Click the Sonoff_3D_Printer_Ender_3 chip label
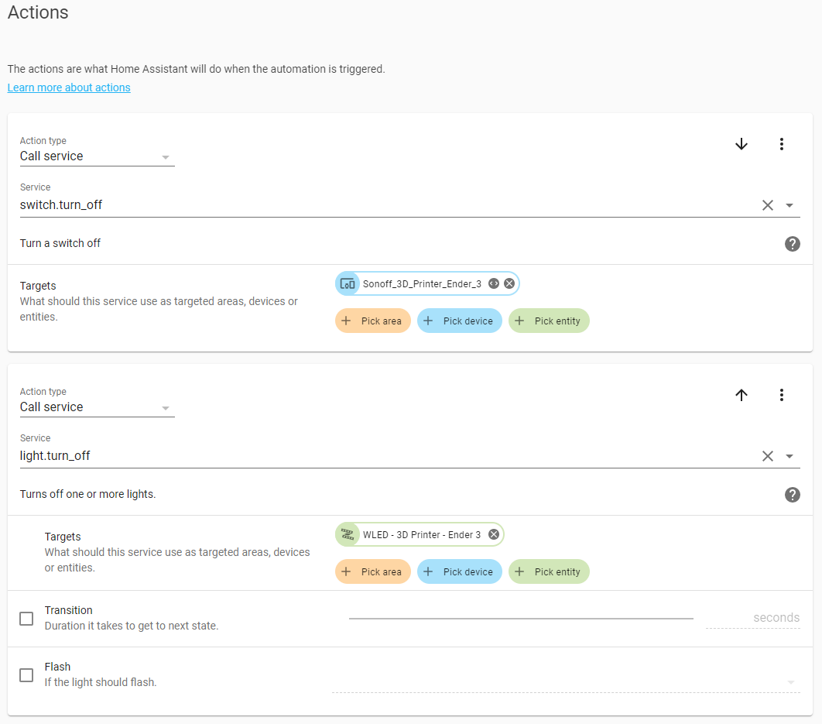 tap(422, 284)
